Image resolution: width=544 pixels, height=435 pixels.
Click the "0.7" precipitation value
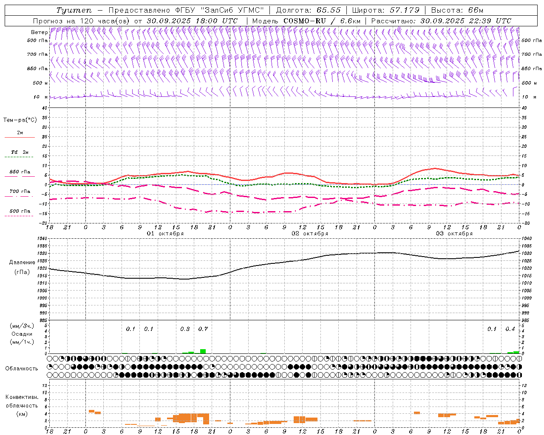(203, 329)
